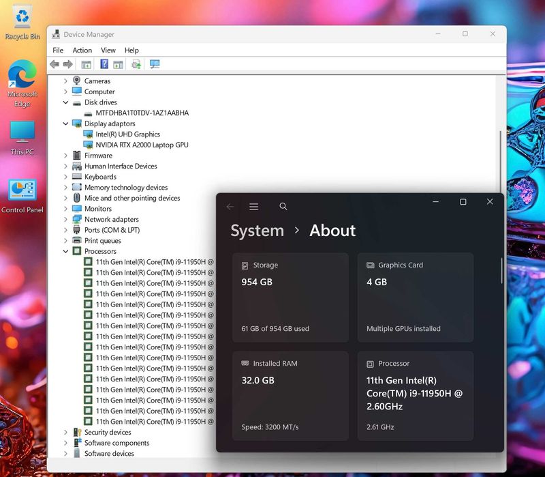This screenshot has height=477, width=545.
Task: Expand the Keyboards category
Action: (x=65, y=177)
